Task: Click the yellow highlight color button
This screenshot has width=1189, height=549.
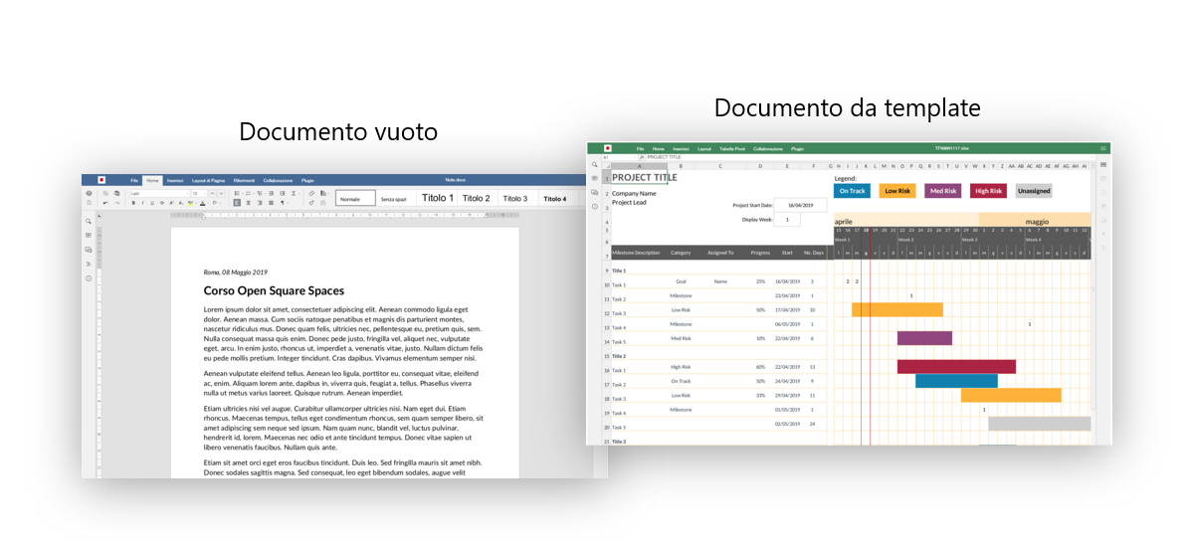Action: click(190, 203)
